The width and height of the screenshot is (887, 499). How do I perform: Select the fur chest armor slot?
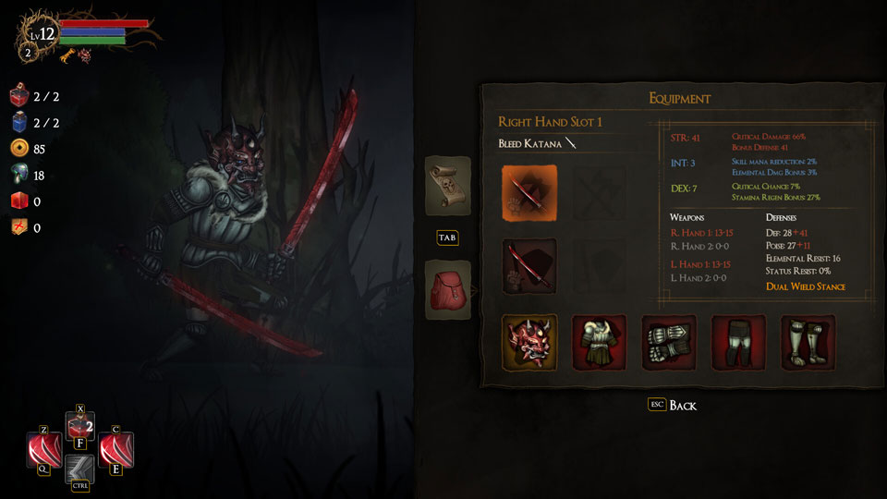599,343
